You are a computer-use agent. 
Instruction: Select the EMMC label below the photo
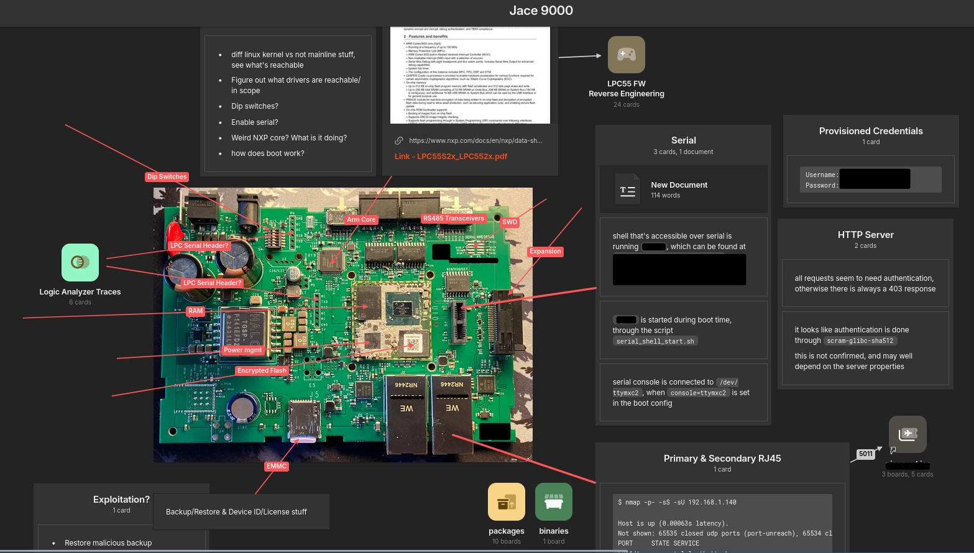pyautogui.click(x=277, y=467)
